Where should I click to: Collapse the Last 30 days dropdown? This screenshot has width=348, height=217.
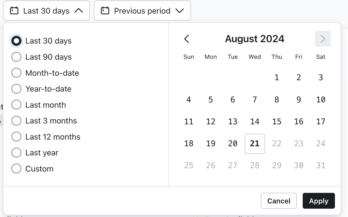[x=79, y=11]
